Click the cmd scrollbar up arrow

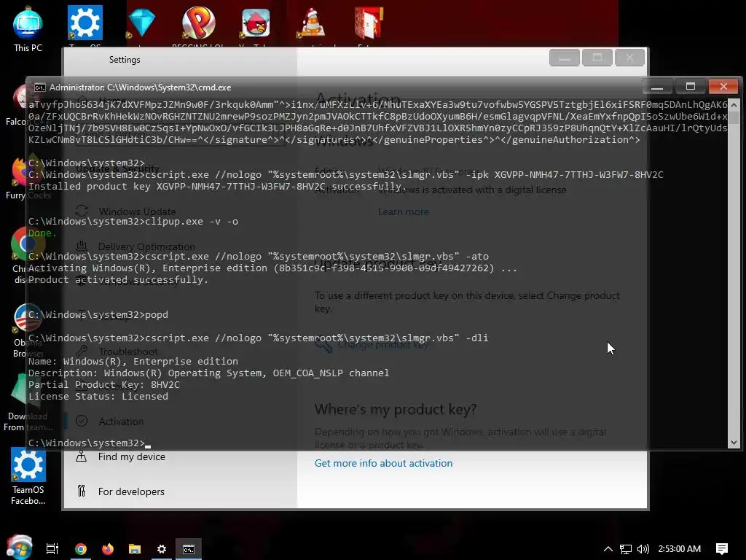(x=734, y=105)
